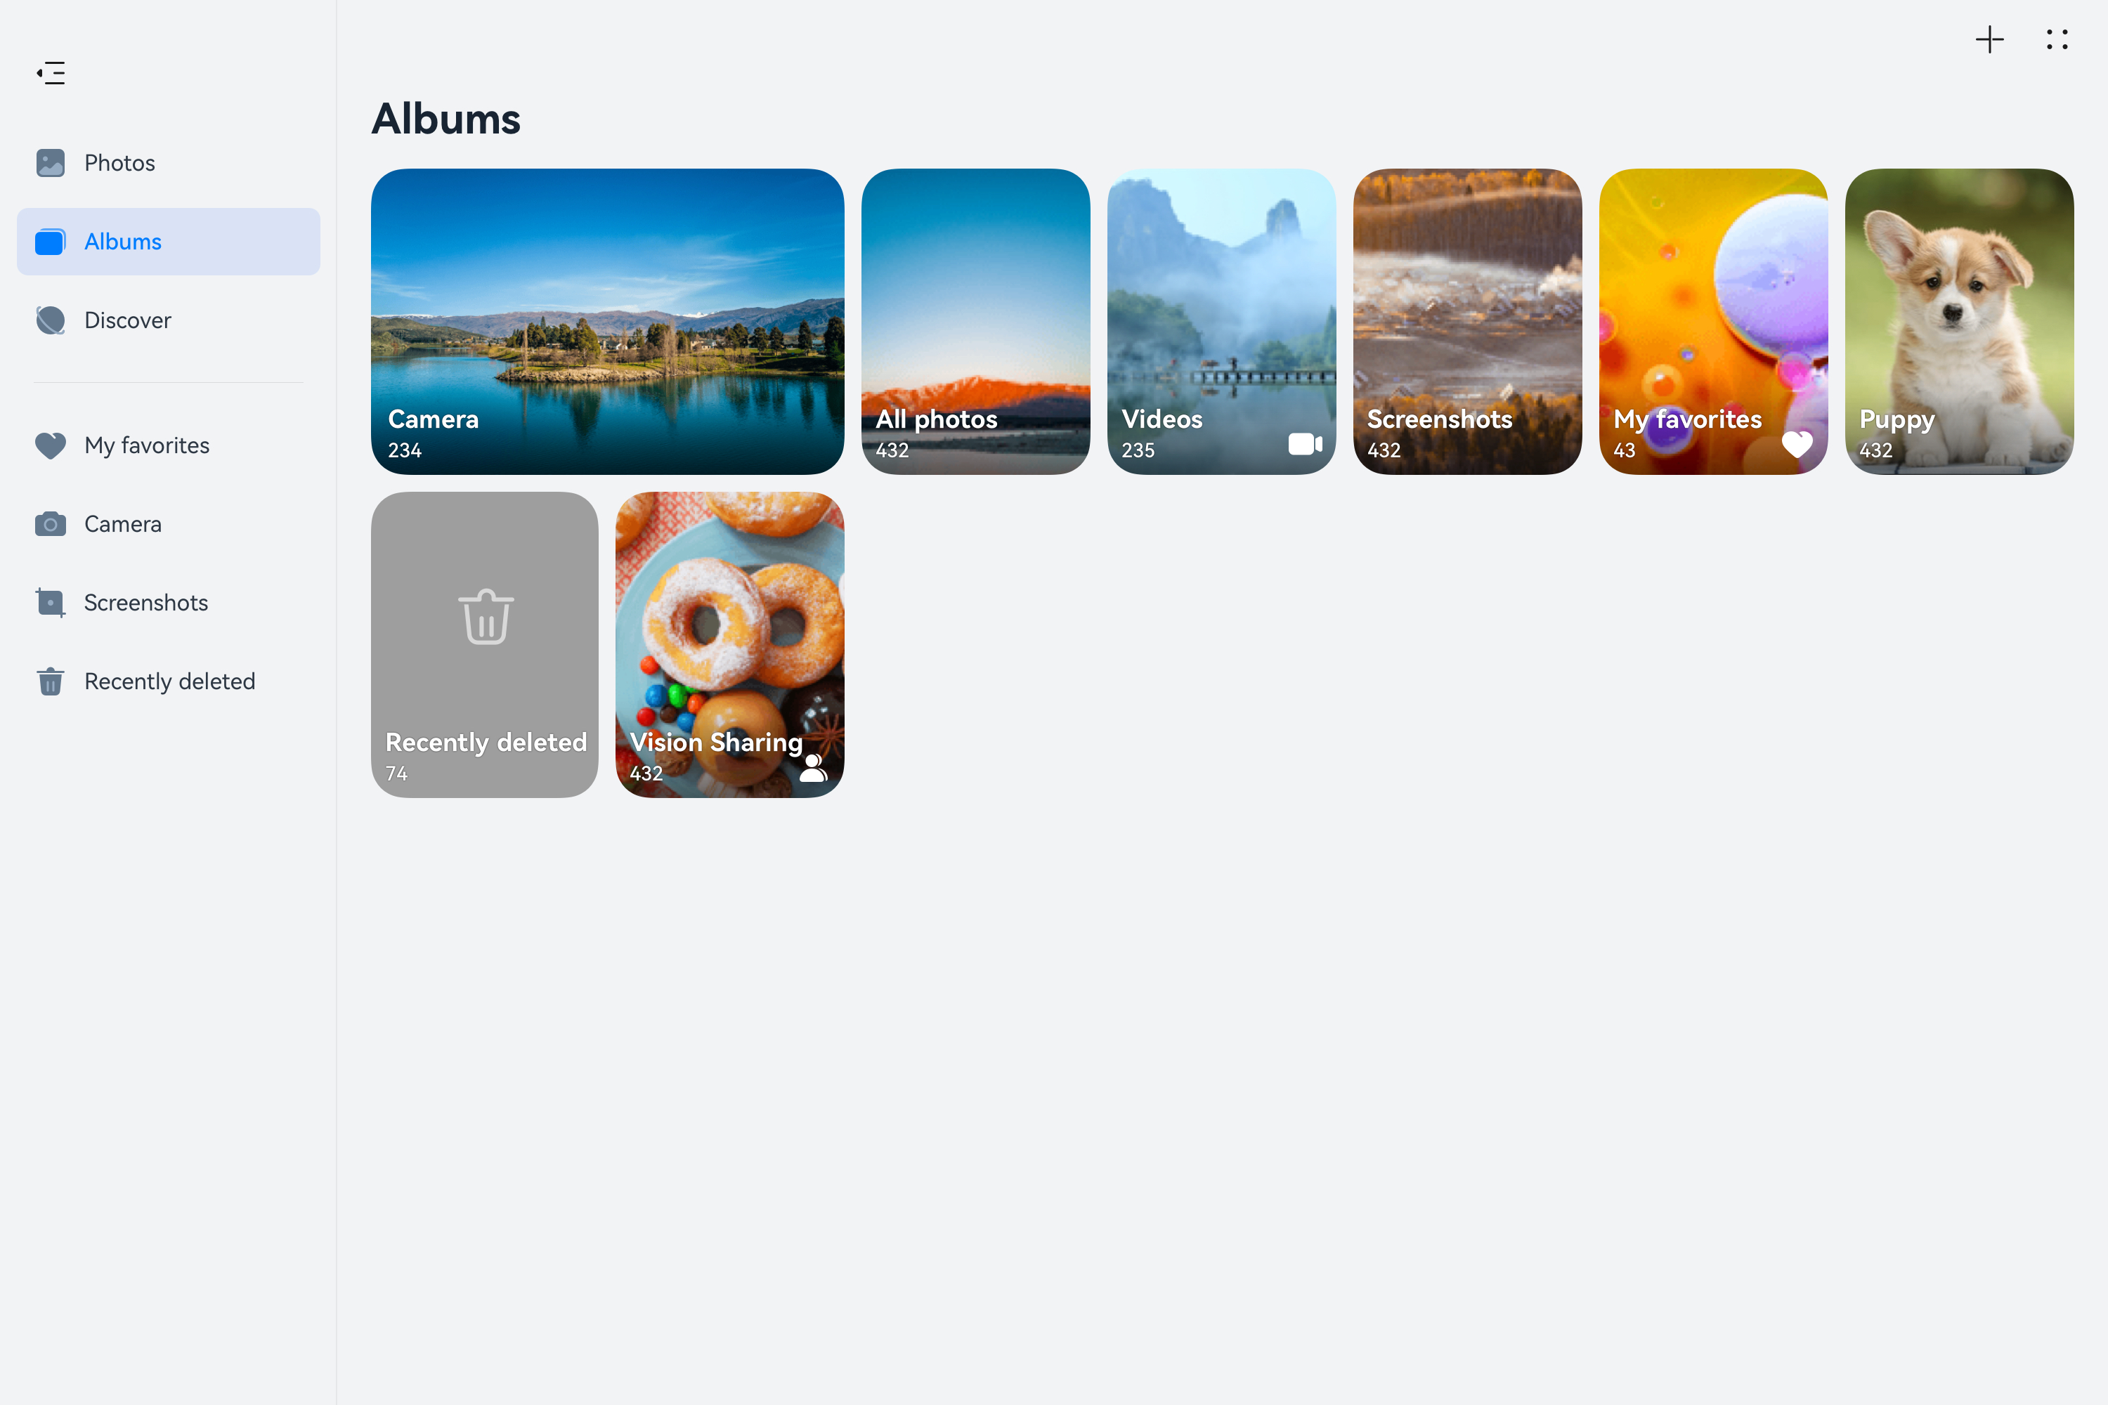Viewport: 2108px width, 1405px height.
Task: Select the grid view icon
Action: (x=2056, y=39)
